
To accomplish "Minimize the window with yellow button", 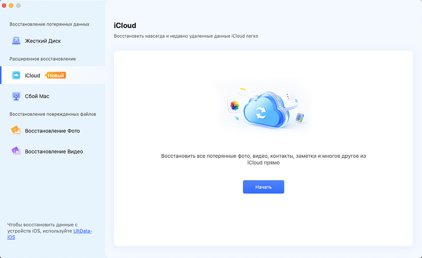I will (x=11, y=5).
